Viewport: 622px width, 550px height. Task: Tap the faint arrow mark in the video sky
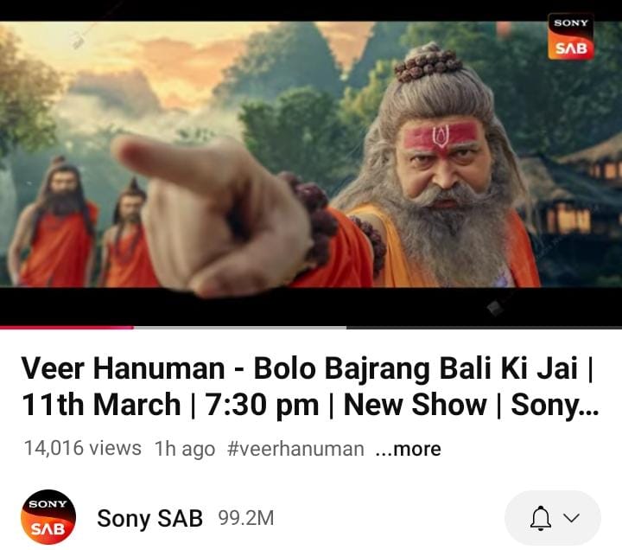79,40
